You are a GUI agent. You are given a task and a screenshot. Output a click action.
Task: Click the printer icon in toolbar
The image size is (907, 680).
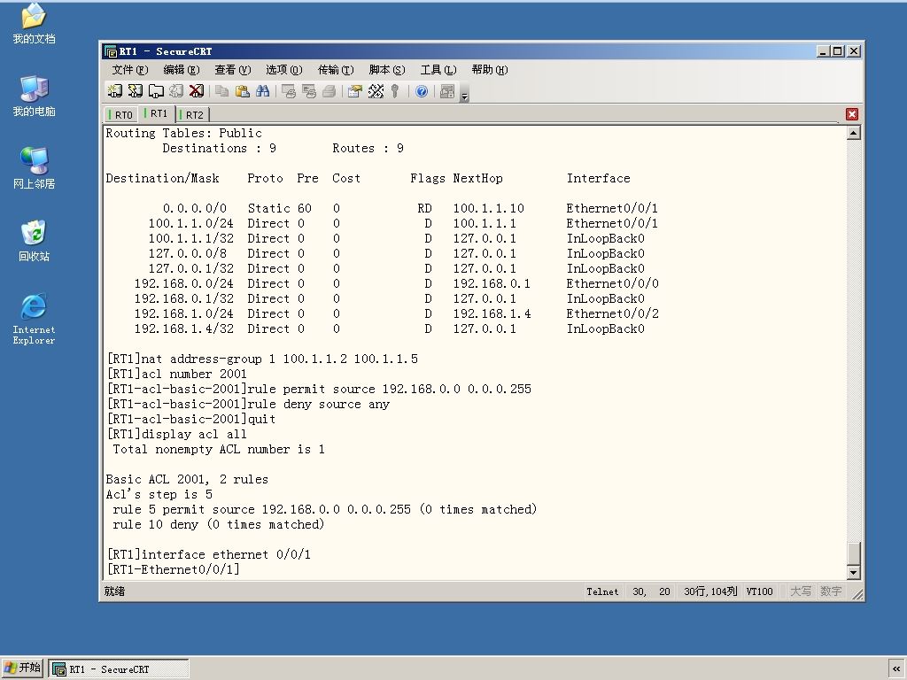(x=329, y=91)
